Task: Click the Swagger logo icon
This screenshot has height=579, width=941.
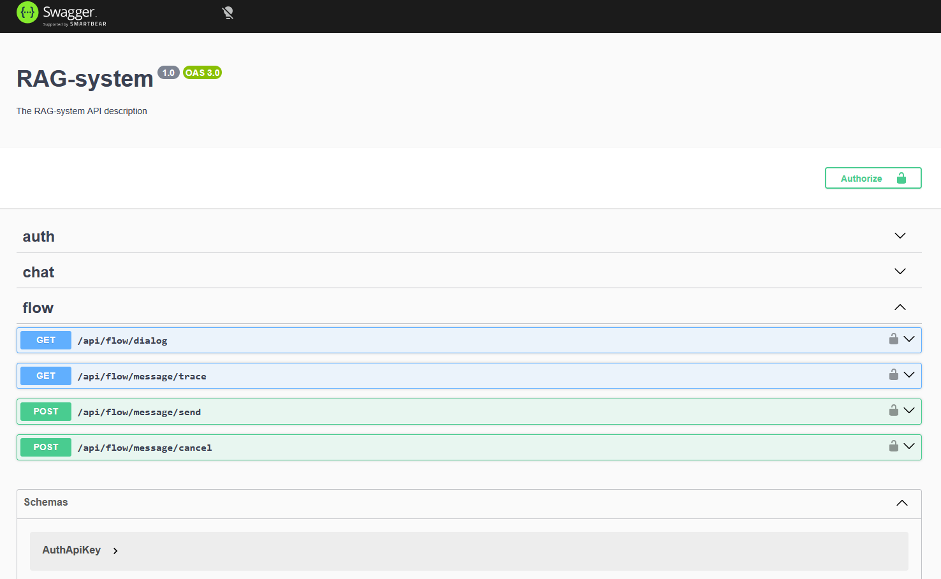Action: (x=27, y=13)
